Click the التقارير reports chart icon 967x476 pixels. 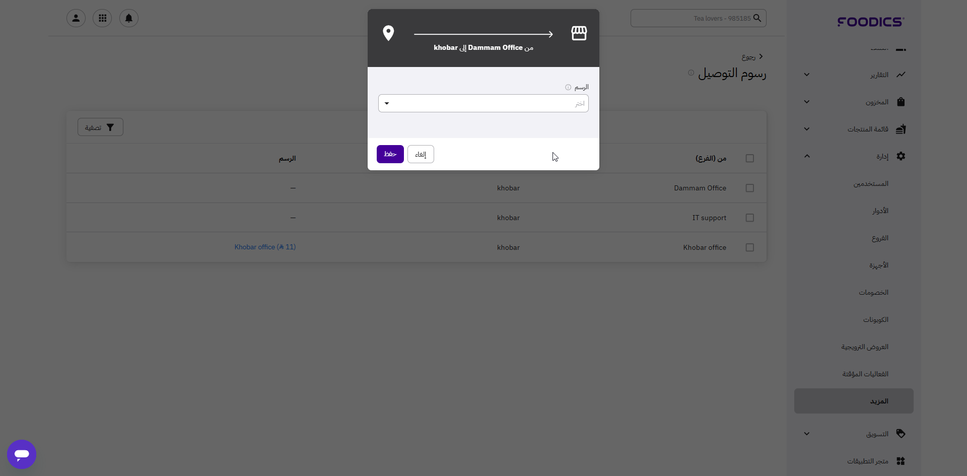pyautogui.click(x=901, y=75)
